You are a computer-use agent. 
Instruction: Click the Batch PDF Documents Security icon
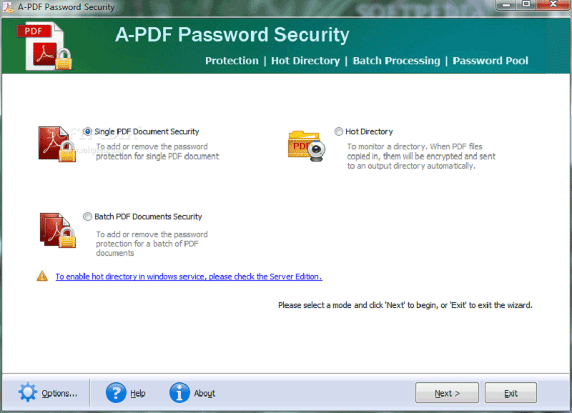click(57, 229)
